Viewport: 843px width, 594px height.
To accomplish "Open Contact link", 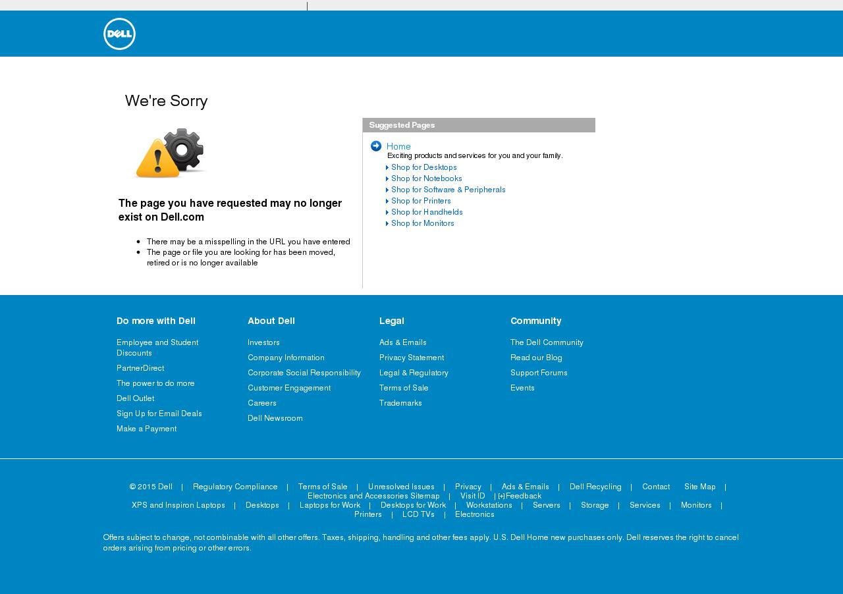I will point(656,487).
